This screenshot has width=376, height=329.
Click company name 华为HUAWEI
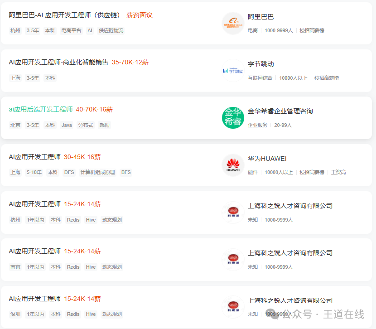click(267, 159)
